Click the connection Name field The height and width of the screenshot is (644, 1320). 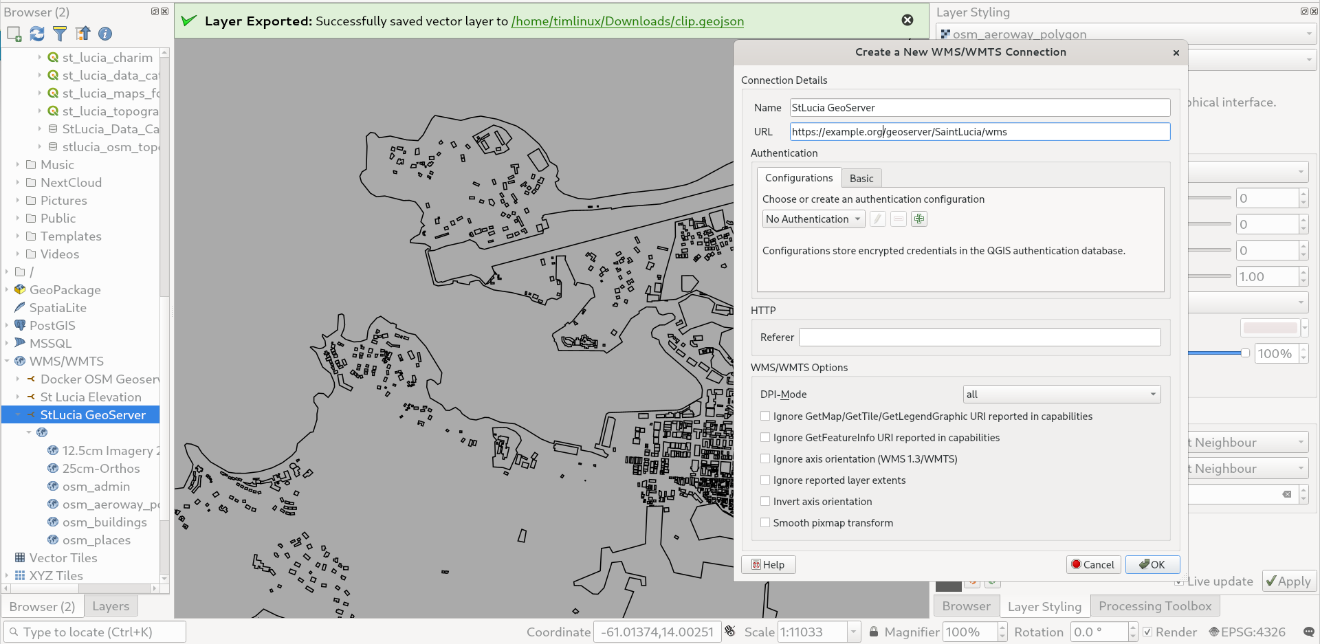[x=980, y=107]
